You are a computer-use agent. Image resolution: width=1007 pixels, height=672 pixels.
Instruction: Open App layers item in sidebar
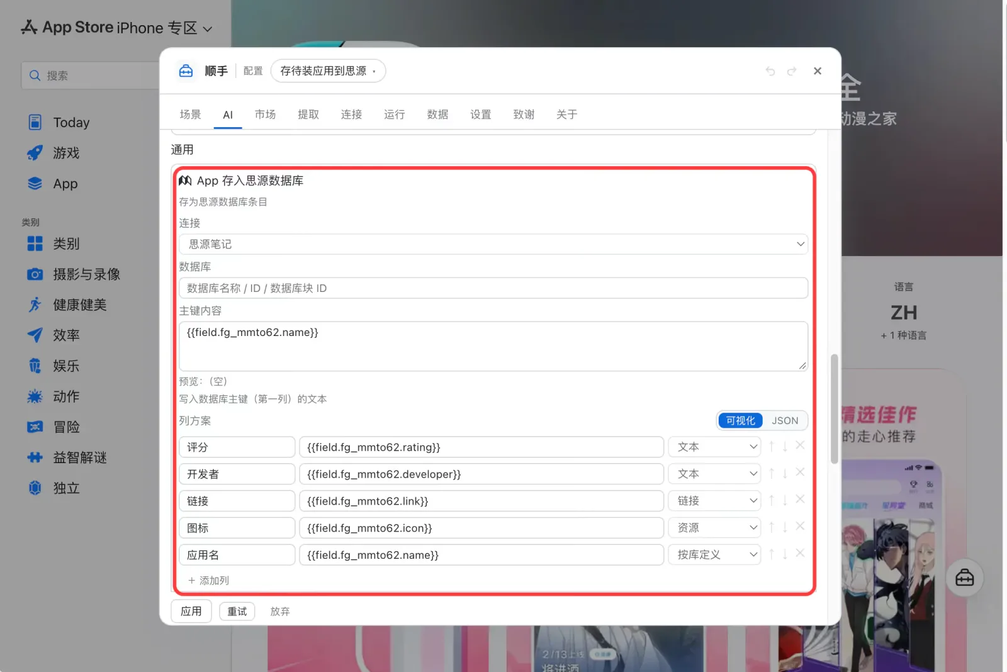[53, 184]
